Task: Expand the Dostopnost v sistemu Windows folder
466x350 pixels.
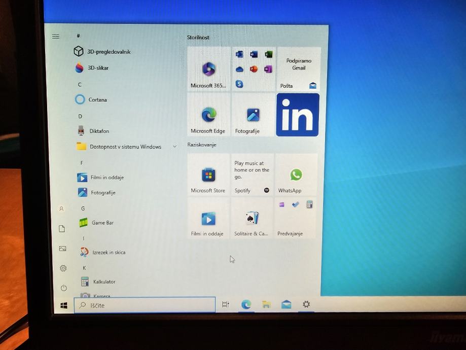Action: click(126, 147)
